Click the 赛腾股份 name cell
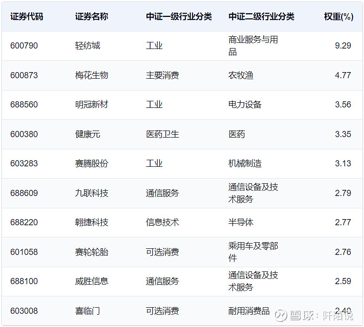The width and height of the screenshot is (364, 327). pyautogui.click(x=91, y=163)
